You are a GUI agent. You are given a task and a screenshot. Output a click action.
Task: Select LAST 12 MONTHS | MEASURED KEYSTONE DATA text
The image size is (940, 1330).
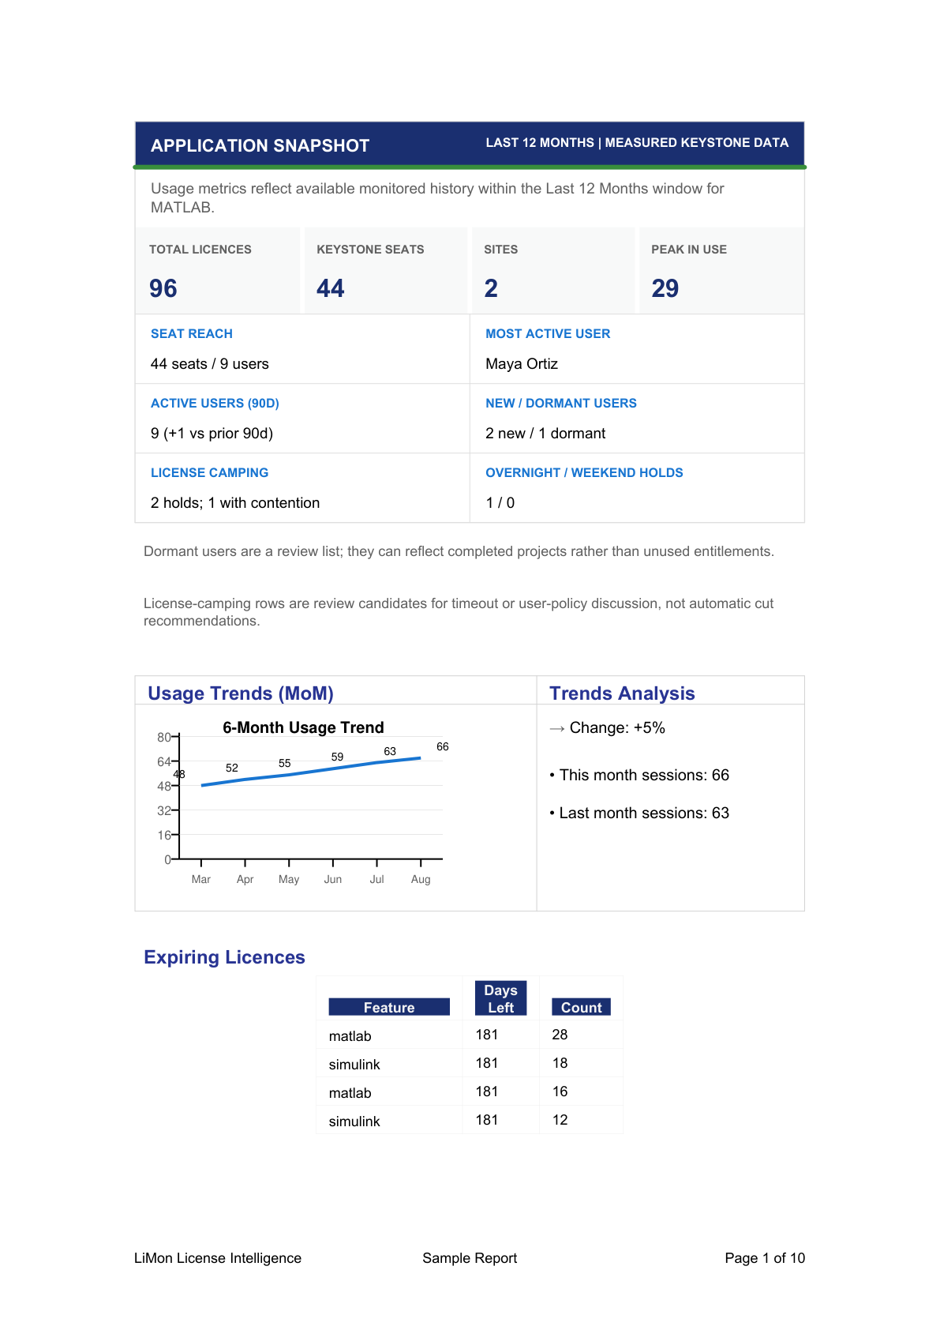point(637,142)
